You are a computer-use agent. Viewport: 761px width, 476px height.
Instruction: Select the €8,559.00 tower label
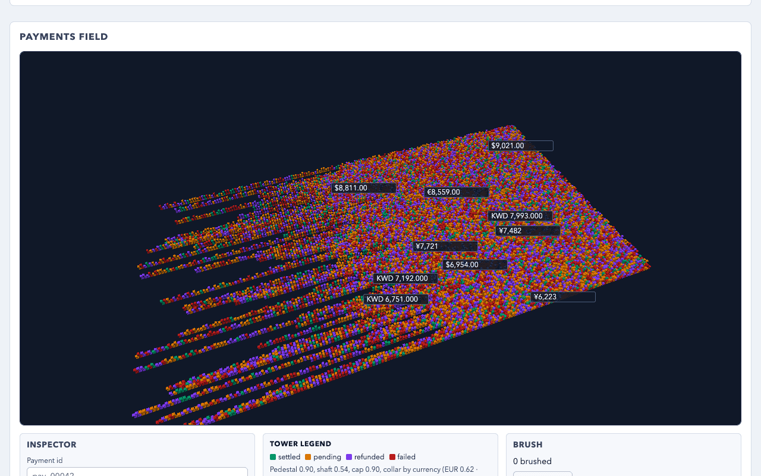pyautogui.click(x=457, y=192)
